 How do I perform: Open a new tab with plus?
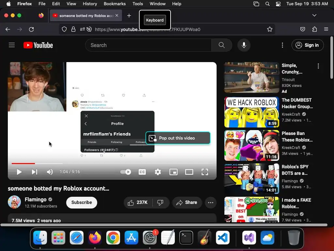point(129,16)
